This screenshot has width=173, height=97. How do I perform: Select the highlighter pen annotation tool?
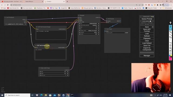click(171, 32)
